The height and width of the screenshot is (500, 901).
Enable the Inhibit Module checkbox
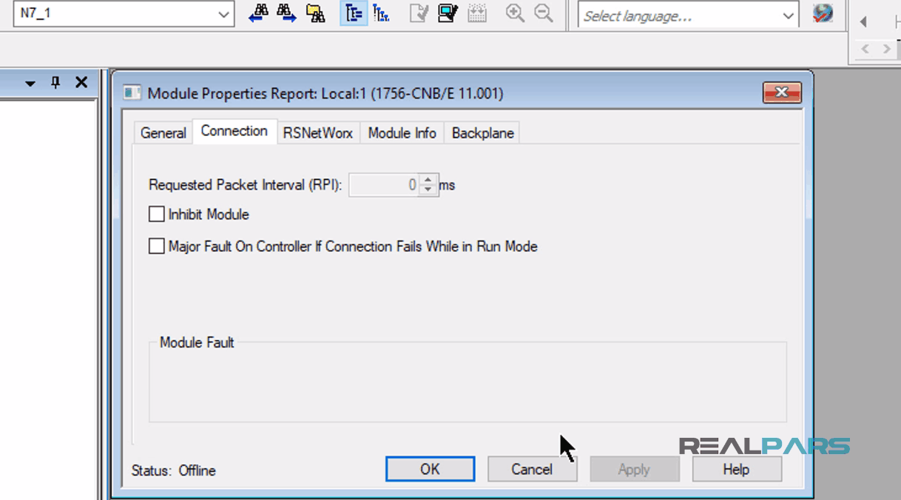[x=156, y=214]
